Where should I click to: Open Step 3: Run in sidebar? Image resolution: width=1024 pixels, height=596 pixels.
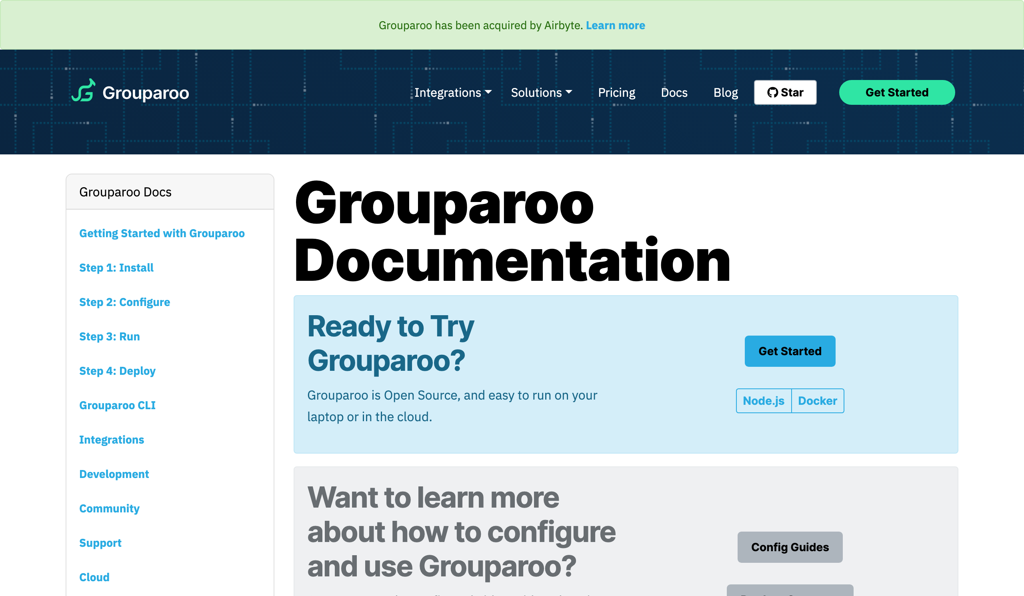109,336
